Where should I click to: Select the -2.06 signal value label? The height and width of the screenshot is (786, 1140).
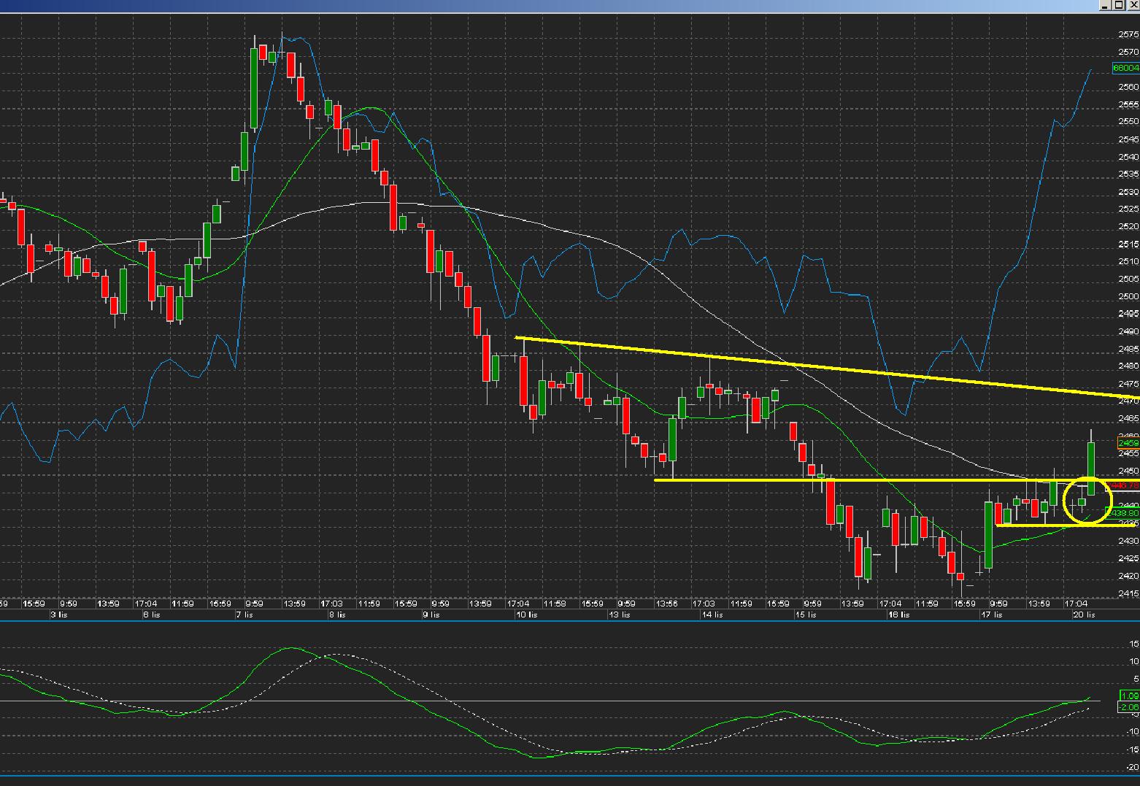(1128, 707)
